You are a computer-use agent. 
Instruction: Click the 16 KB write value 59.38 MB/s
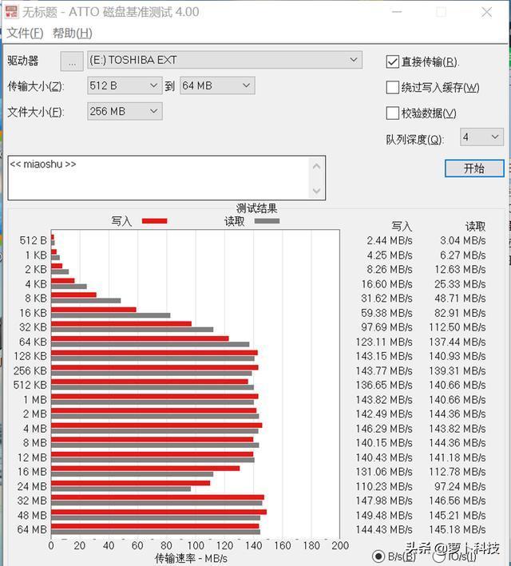(x=386, y=313)
